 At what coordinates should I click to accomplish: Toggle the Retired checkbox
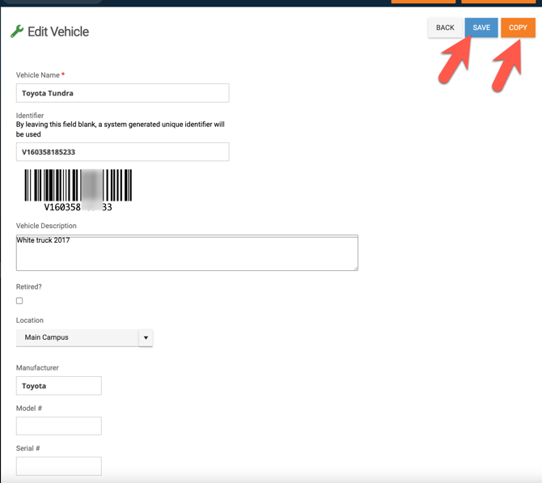(x=19, y=301)
